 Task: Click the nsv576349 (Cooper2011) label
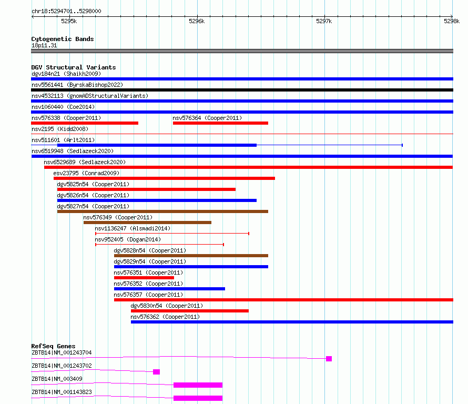pos(118,217)
